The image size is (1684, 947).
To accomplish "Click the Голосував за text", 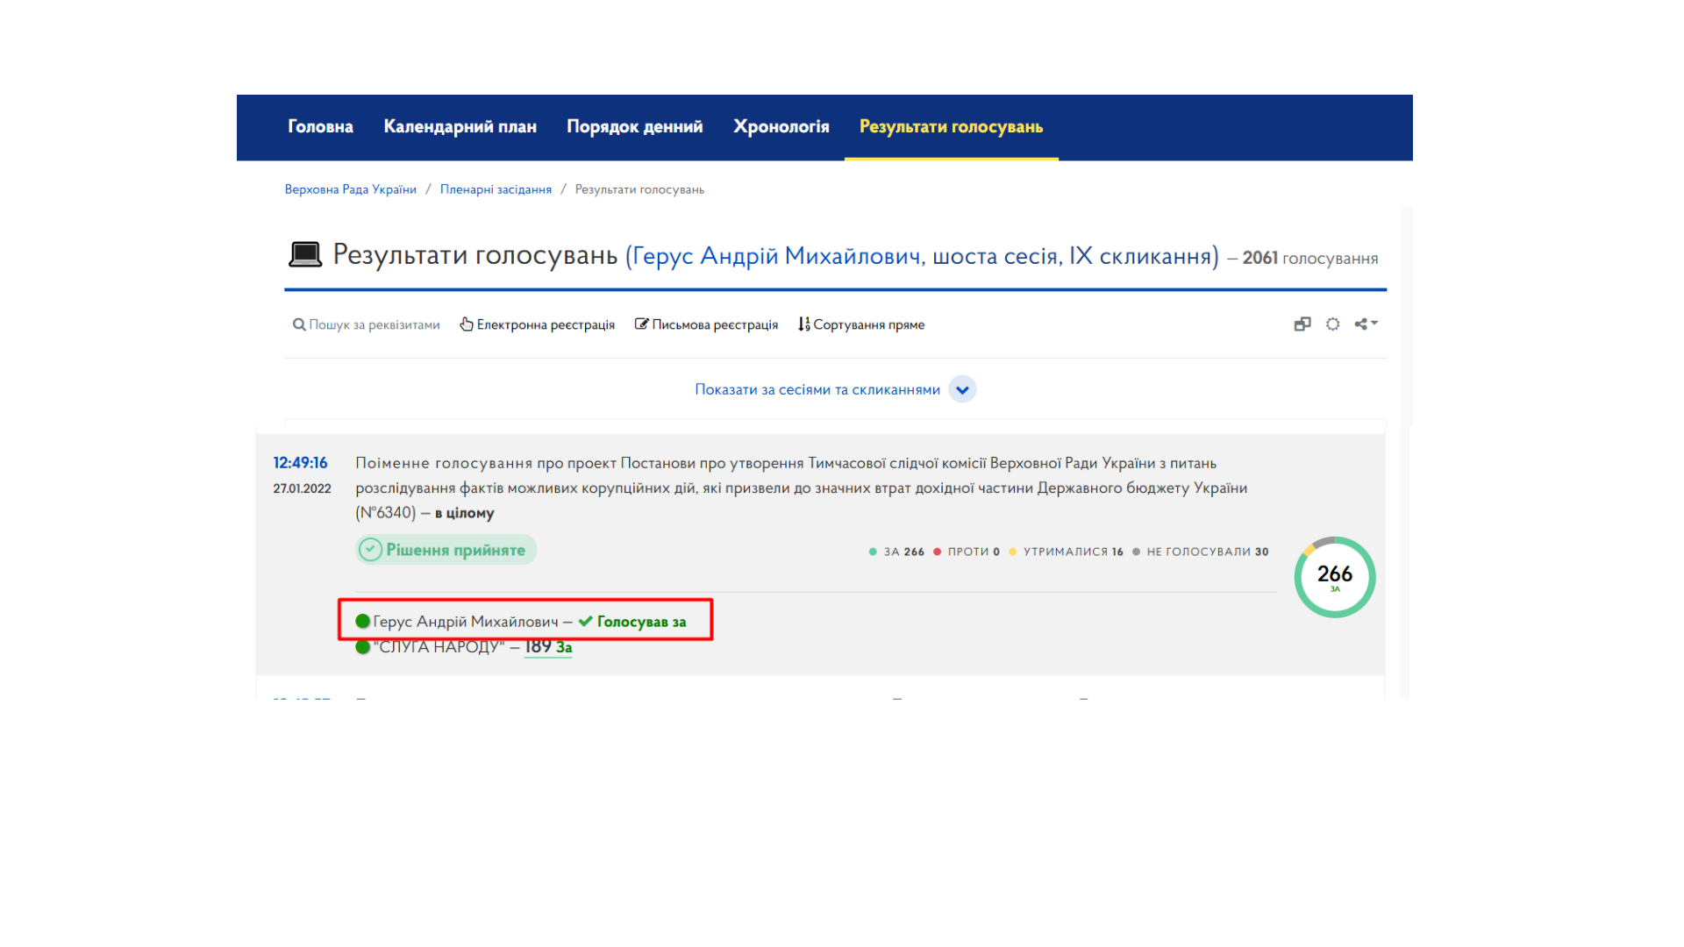I will 641,622.
